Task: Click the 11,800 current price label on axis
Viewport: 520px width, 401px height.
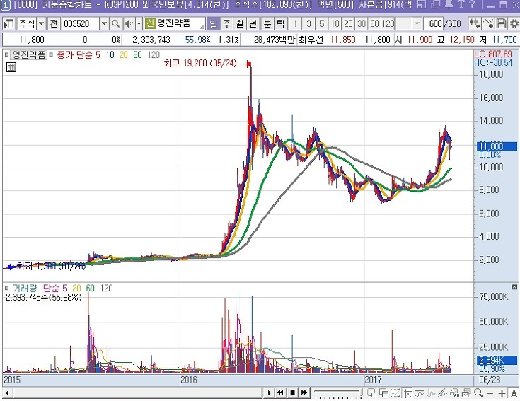Action: point(497,146)
